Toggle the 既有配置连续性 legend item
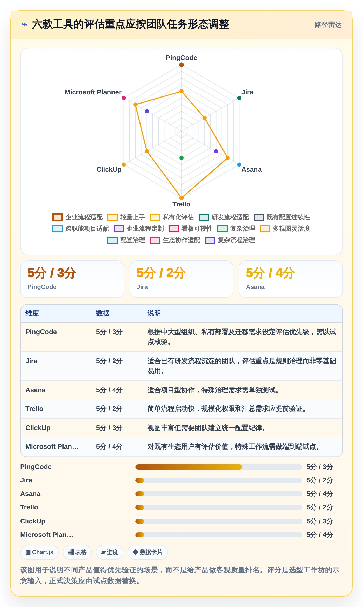This screenshot has height=607, width=363. click(x=282, y=217)
